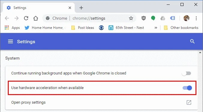
Task: Open Chrome's three-dot menu
Action: point(196,18)
